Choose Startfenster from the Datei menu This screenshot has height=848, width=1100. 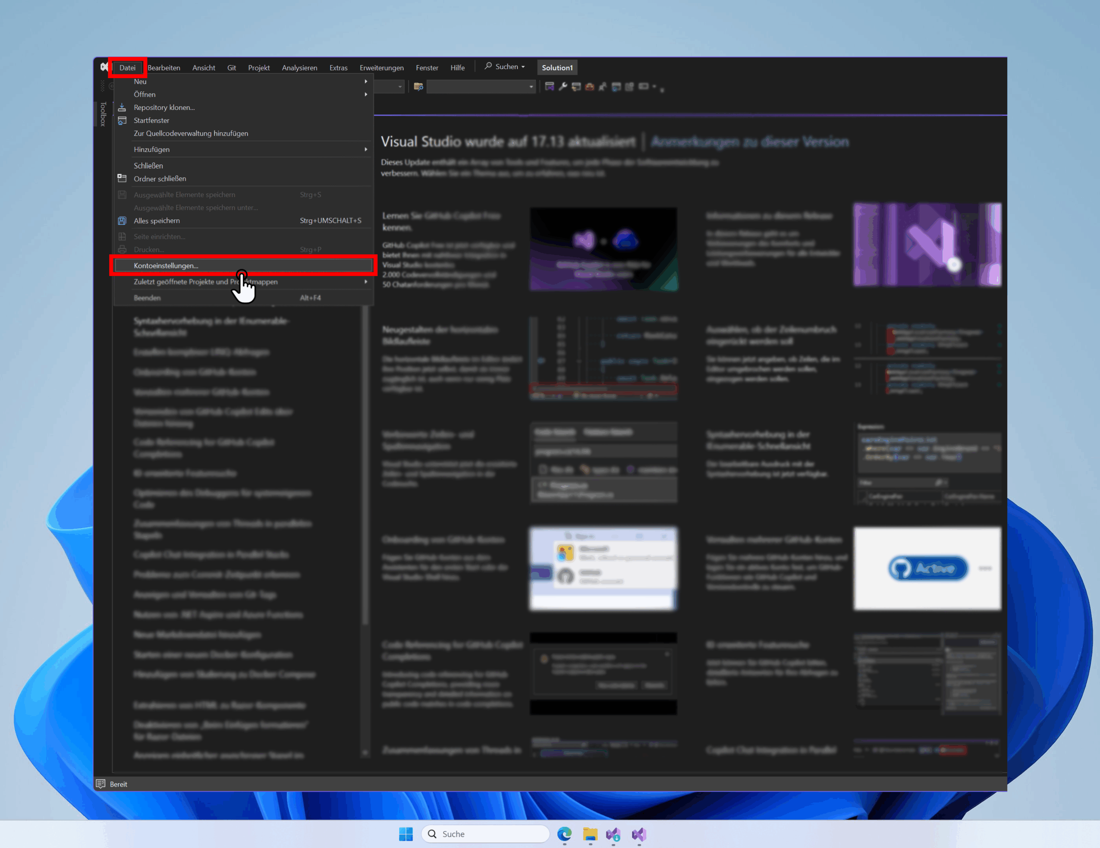[244, 121]
